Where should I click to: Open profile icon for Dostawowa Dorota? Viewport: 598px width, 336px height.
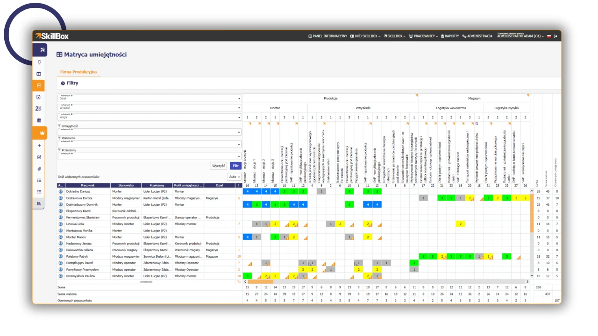point(60,198)
